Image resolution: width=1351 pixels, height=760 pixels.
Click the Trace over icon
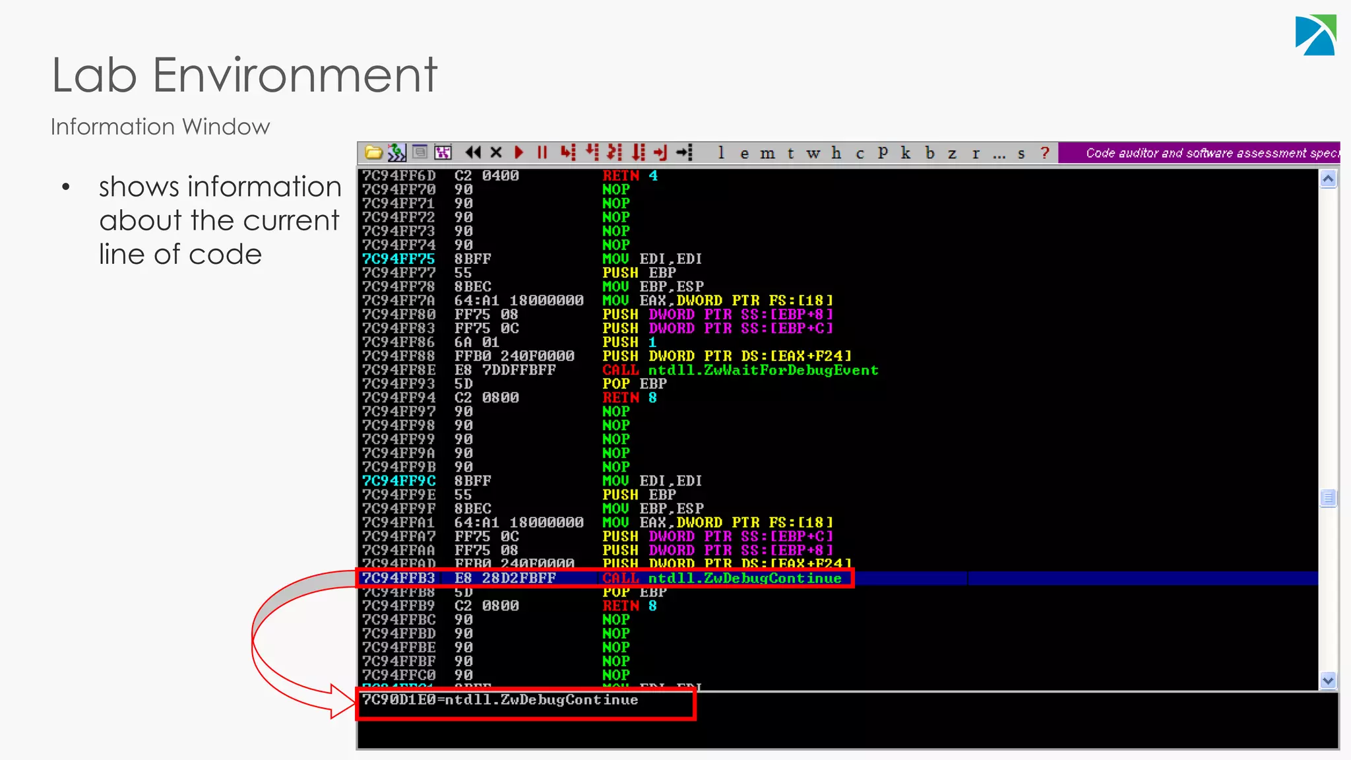pyautogui.click(x=638, y=152)
